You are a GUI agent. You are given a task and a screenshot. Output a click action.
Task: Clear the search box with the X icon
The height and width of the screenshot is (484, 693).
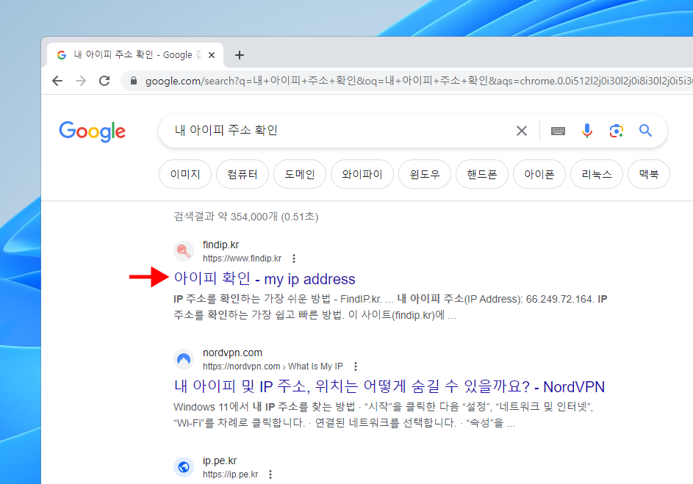tap(521, 131)
